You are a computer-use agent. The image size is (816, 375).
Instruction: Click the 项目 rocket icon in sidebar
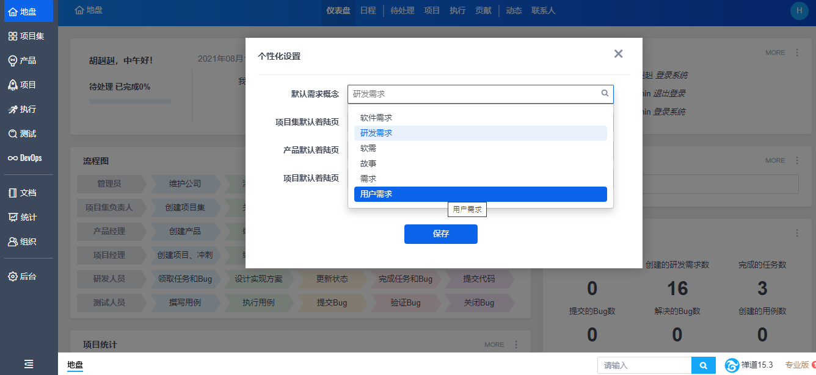(x=12, y=85)
